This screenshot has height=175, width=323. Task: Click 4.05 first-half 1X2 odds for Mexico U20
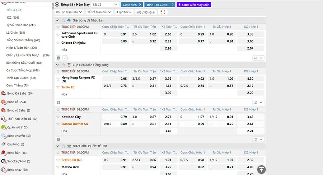250,167
